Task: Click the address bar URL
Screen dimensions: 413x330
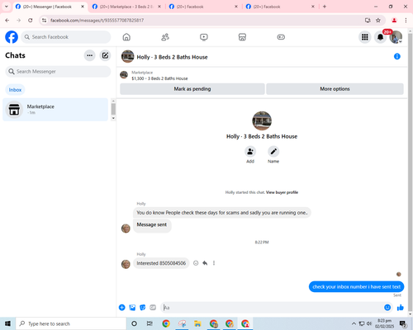Action: tap(97, 21)
